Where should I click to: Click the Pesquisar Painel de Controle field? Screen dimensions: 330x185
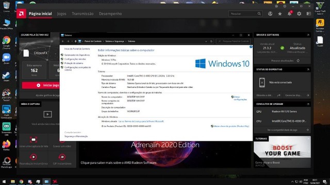(233, 41)
